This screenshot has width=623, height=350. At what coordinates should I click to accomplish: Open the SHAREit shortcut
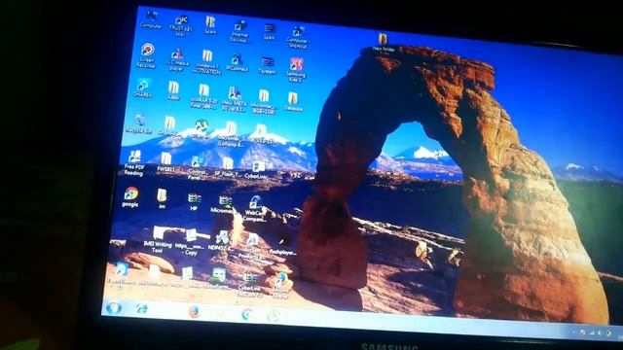(x=143, y=88)
